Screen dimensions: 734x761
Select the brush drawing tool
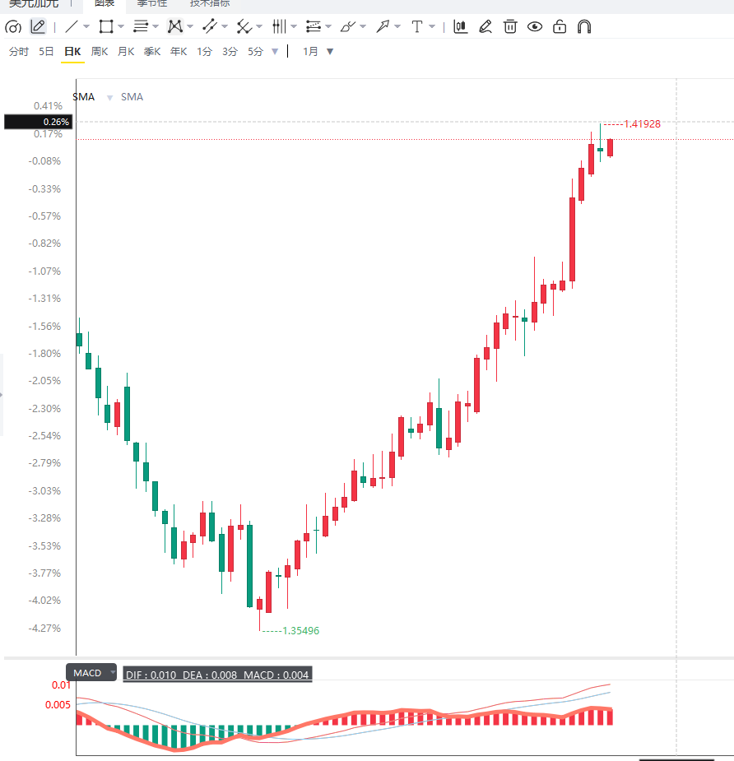[348, 26]
